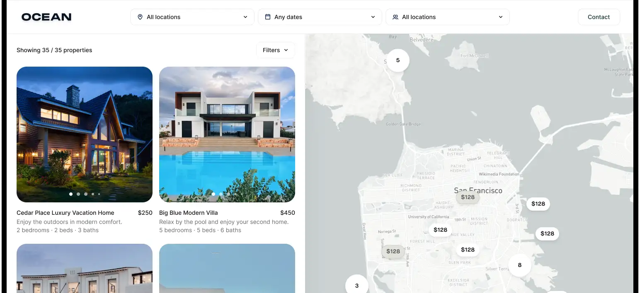Click the location pin icon in first filter
This screenshot has width=640, height=293.
(140, 17)
